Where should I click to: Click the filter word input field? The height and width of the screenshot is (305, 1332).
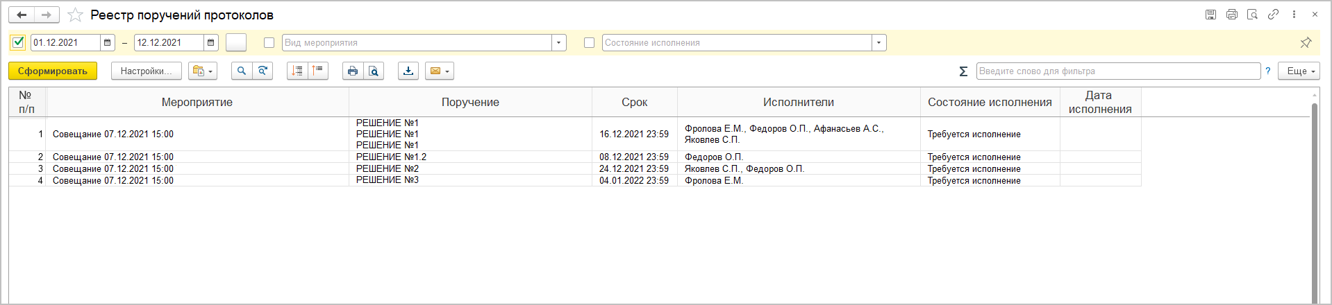tap(1118, 71)
